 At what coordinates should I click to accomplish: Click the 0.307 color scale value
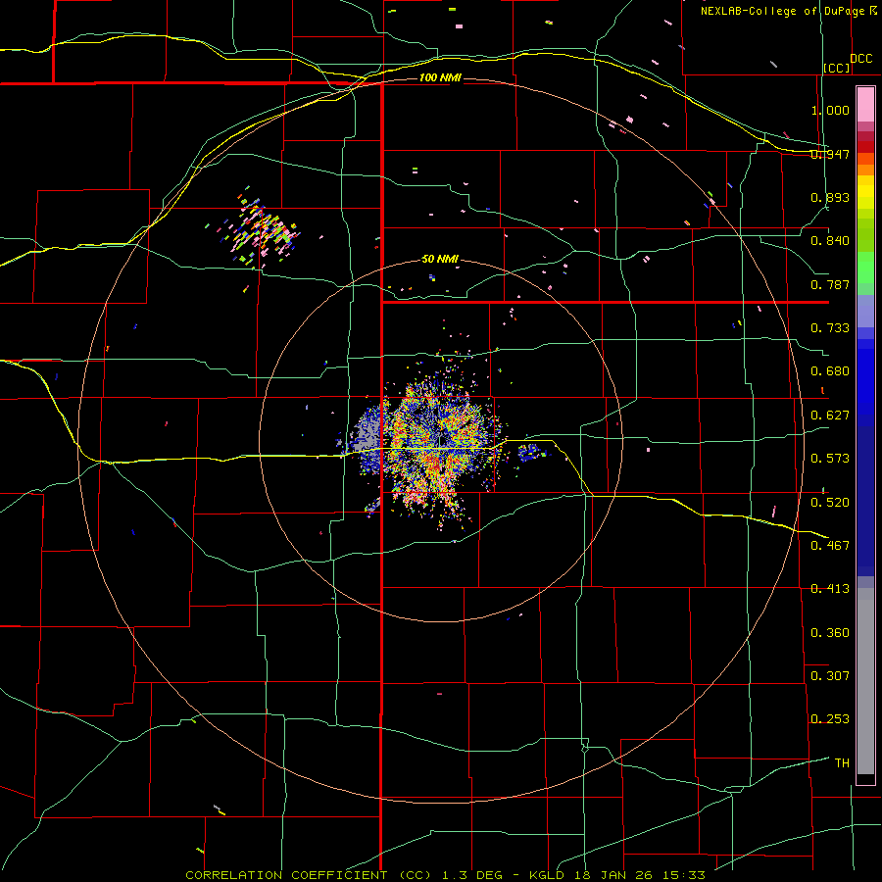point(830,676)
